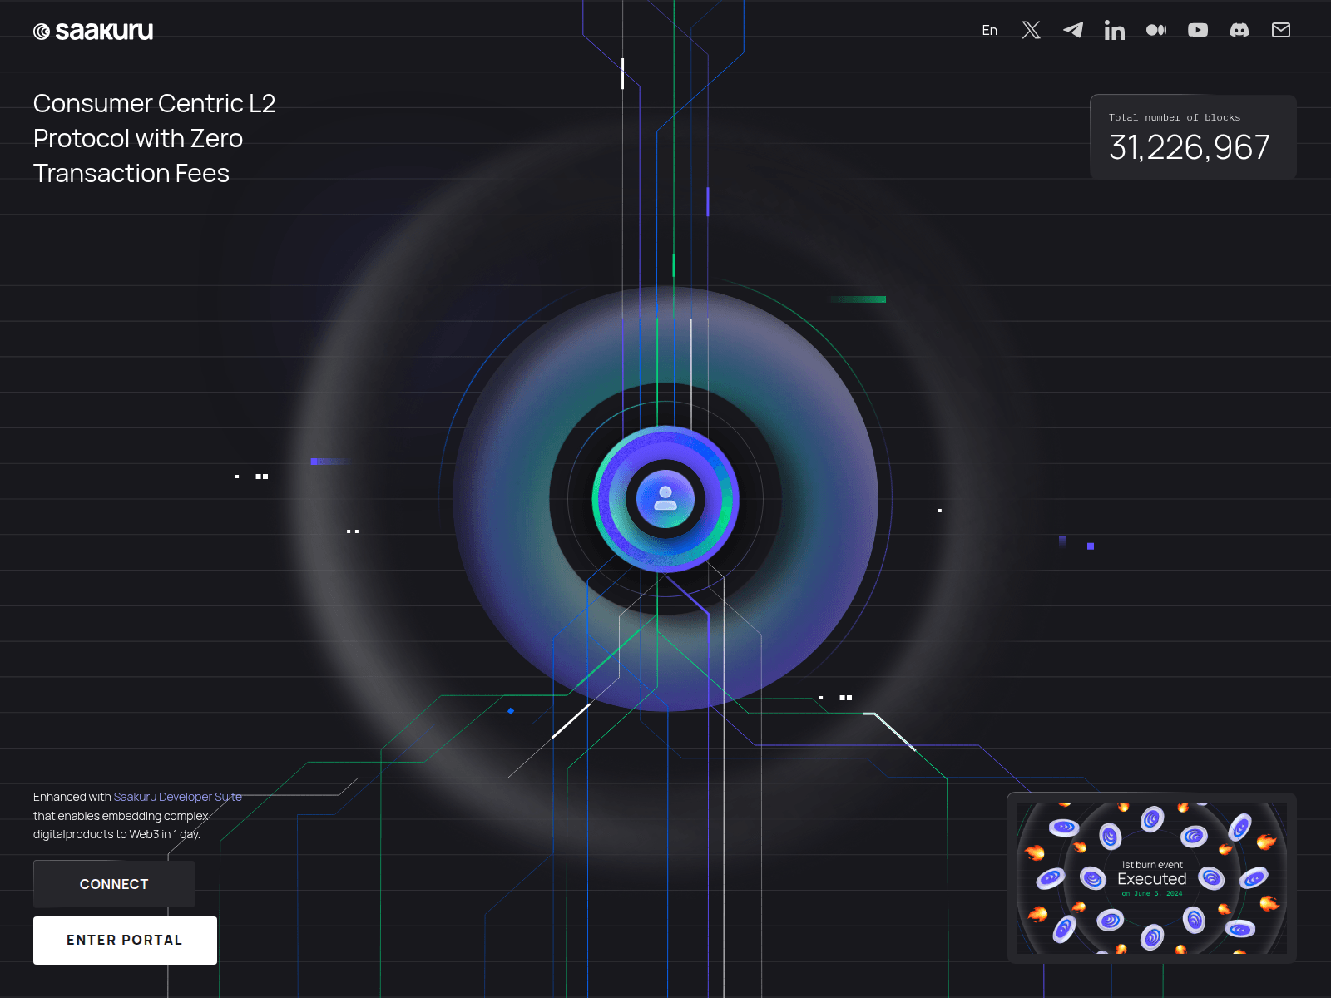The image size is (1331, 998).
Task: Click the Consumer Centric L2 Protocol headline
Action: click(x=155, y=138)
